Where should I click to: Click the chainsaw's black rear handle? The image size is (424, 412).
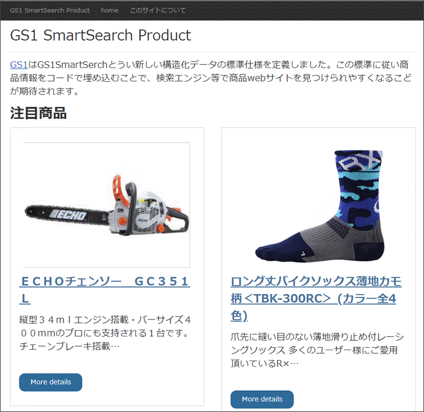point(177,219)
